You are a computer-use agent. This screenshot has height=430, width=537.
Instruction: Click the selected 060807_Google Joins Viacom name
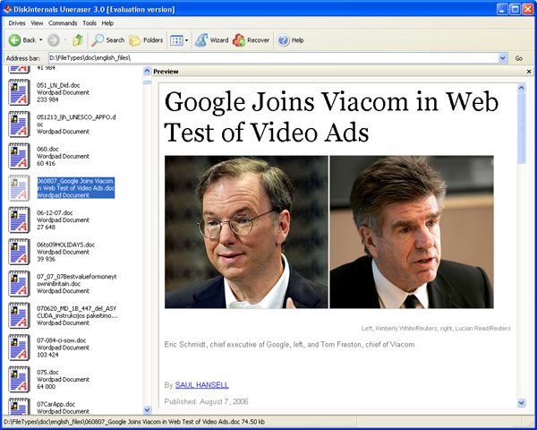click(76, 185)
